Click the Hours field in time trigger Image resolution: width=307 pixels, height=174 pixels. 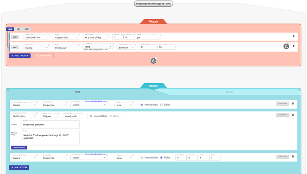tap(117, 37)
